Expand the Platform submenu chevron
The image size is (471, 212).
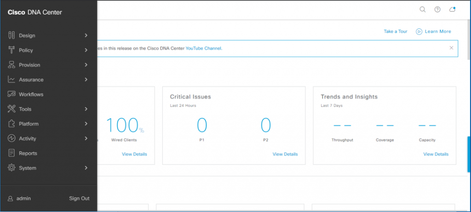[x=86, y=124]
